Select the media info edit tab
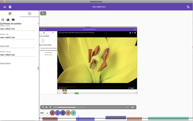The image size is (193, 121). click(x=29, y=14)
